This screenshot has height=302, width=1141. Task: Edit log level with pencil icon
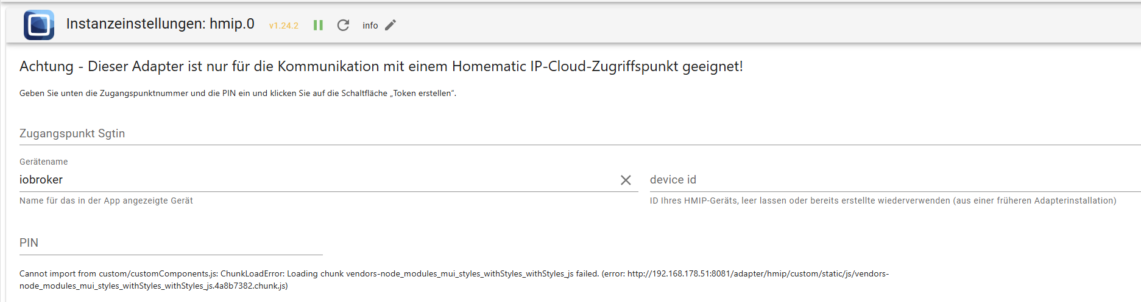click(390, 25)
